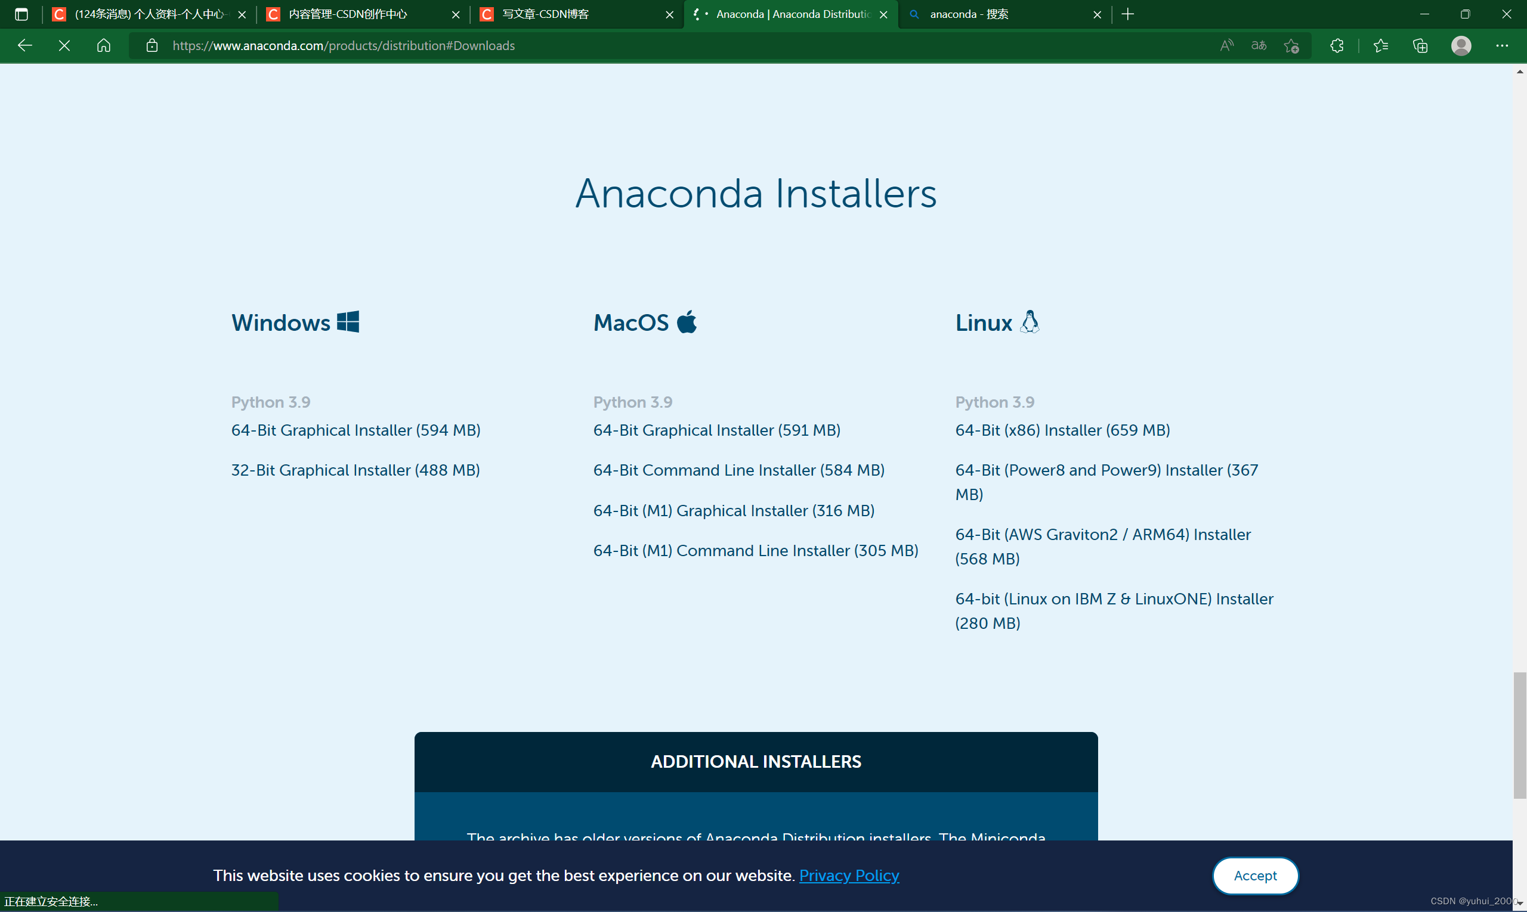Download AWS Graviton2 / ARM64 installer
The width and height of the screenshot is (1527, 912).
[x=1103, y=547]
